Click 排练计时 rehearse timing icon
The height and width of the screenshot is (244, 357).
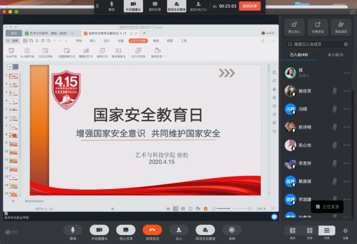coord(102,53)
